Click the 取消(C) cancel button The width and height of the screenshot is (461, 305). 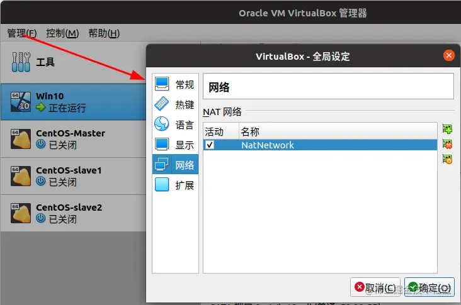(375, 287)
